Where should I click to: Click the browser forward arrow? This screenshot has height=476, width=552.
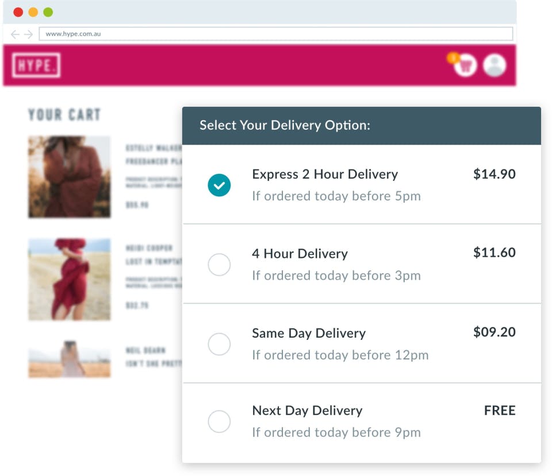[x=26, y=33]
